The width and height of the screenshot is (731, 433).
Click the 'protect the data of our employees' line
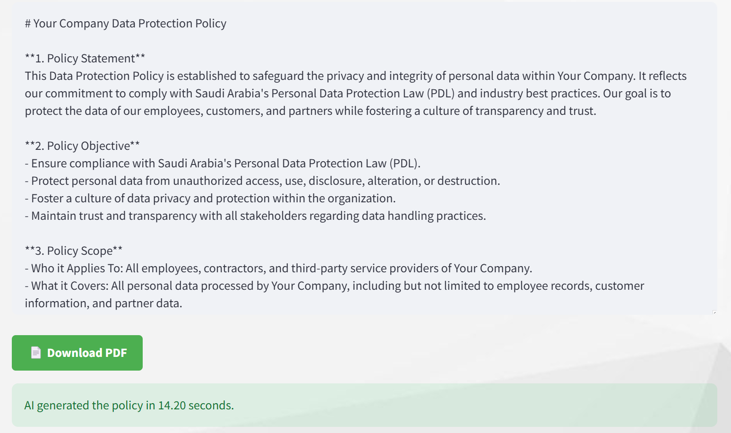pos(310,111)
